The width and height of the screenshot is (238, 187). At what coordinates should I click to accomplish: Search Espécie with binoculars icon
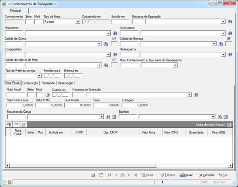[220, 117]
